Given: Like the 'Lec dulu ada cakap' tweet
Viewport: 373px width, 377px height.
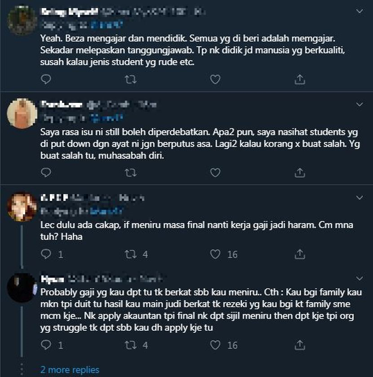Looking at the screenshot, I should pyautogui.click(x=215, y=254).
